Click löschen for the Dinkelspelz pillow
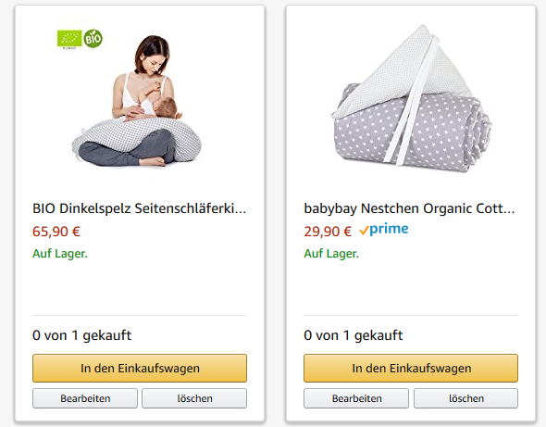546x427 pixels. (194, 398)
